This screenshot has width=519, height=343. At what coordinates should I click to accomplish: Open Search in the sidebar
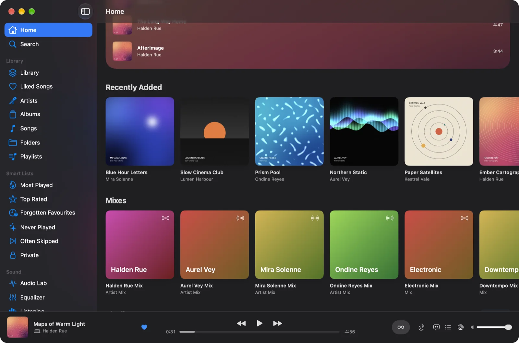[x=48, y=44]
